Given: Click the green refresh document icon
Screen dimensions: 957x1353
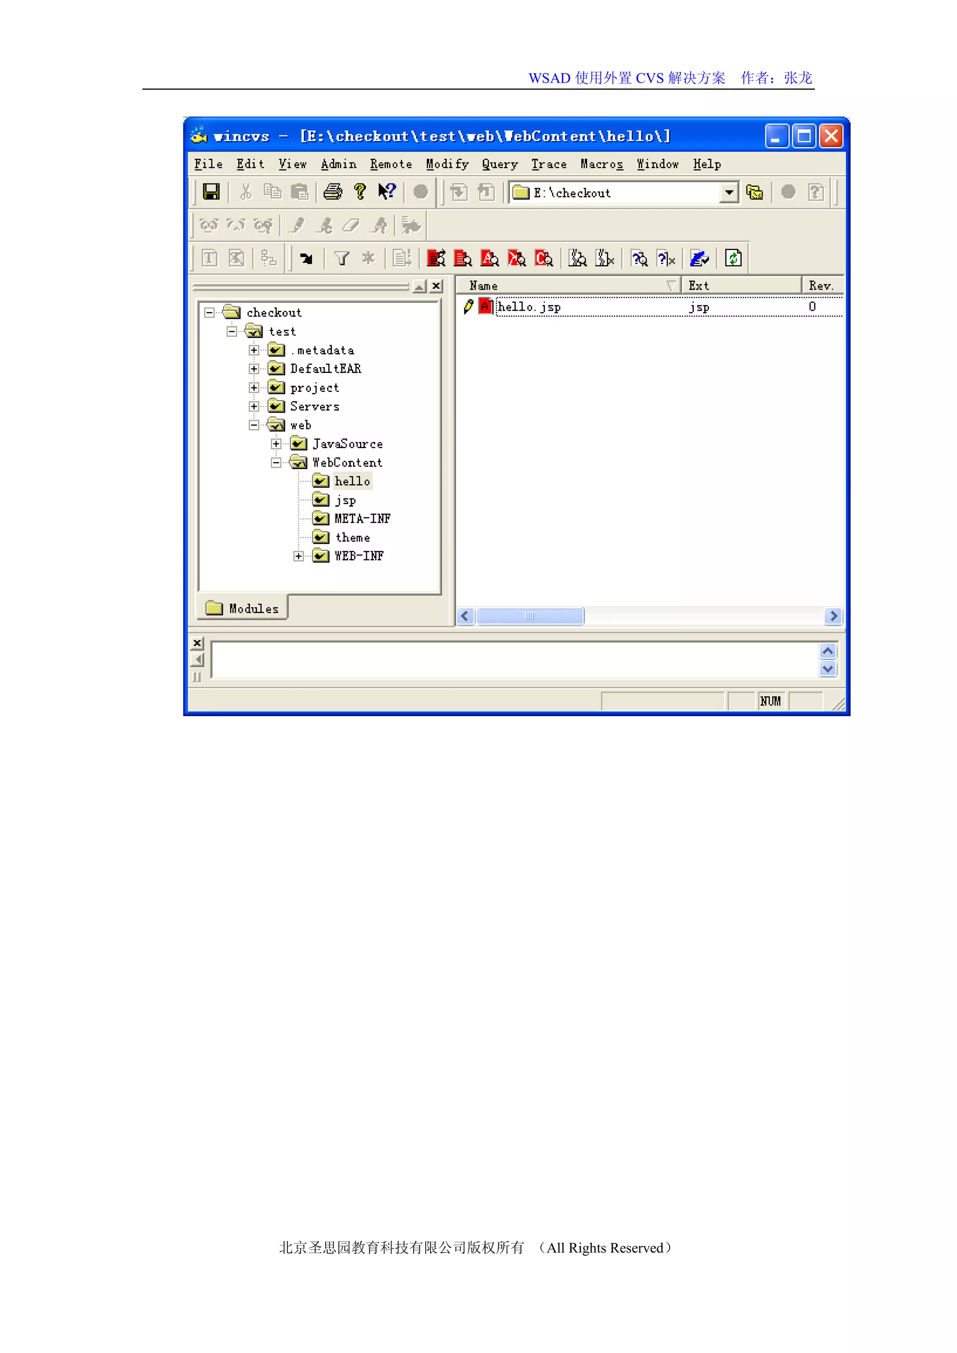Looking at the screenshot, I should [733, 259].
